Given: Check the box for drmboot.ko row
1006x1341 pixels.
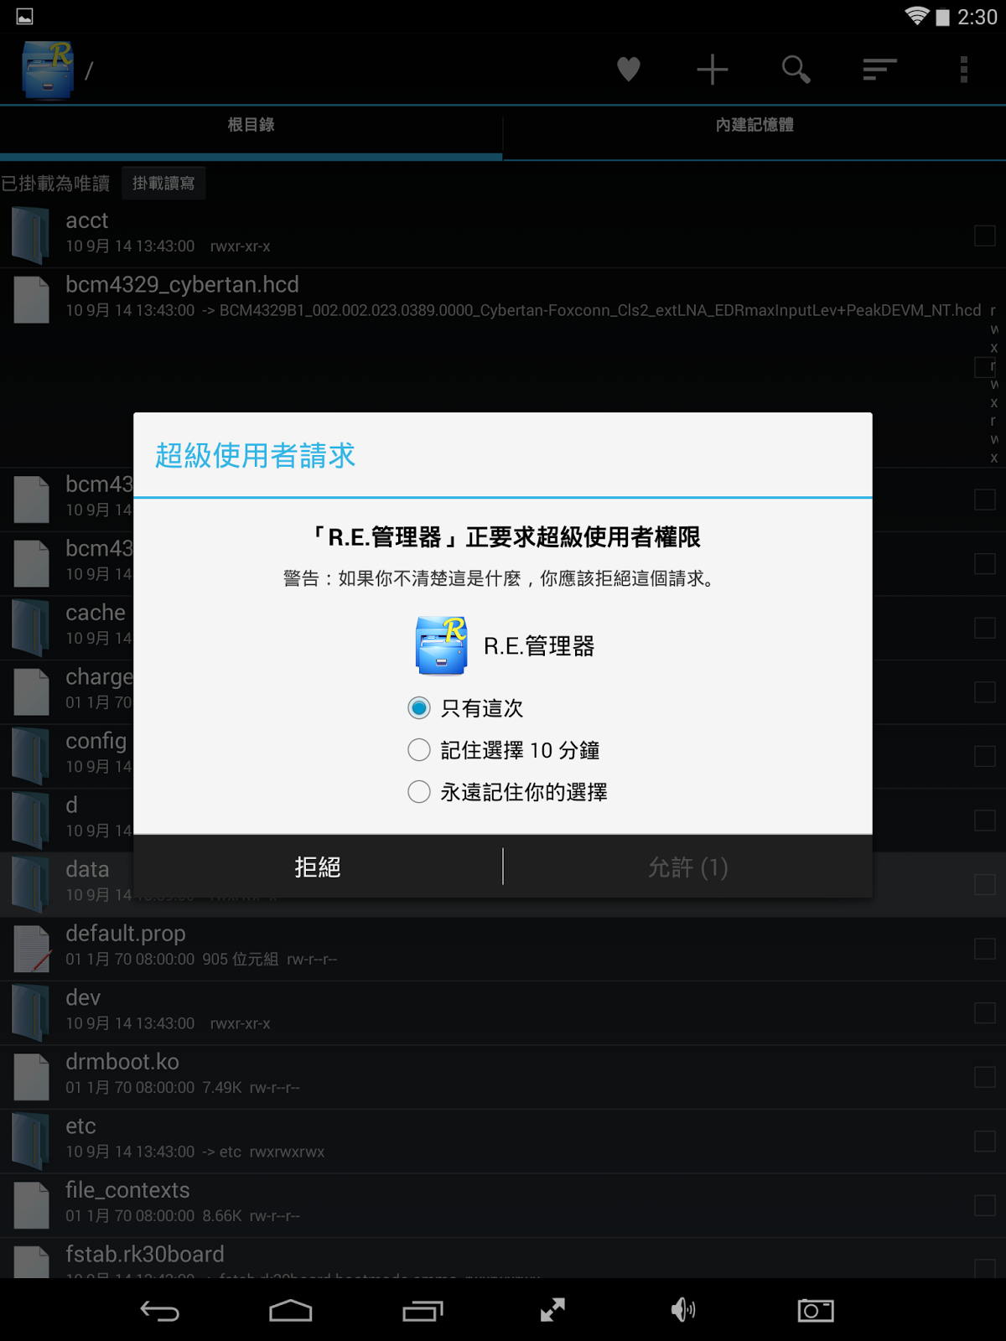Looking at the screenshot, I should click(x=985, y=1077).
